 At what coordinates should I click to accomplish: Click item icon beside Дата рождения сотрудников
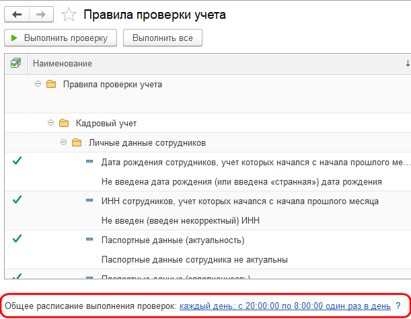tap(89, 161)
